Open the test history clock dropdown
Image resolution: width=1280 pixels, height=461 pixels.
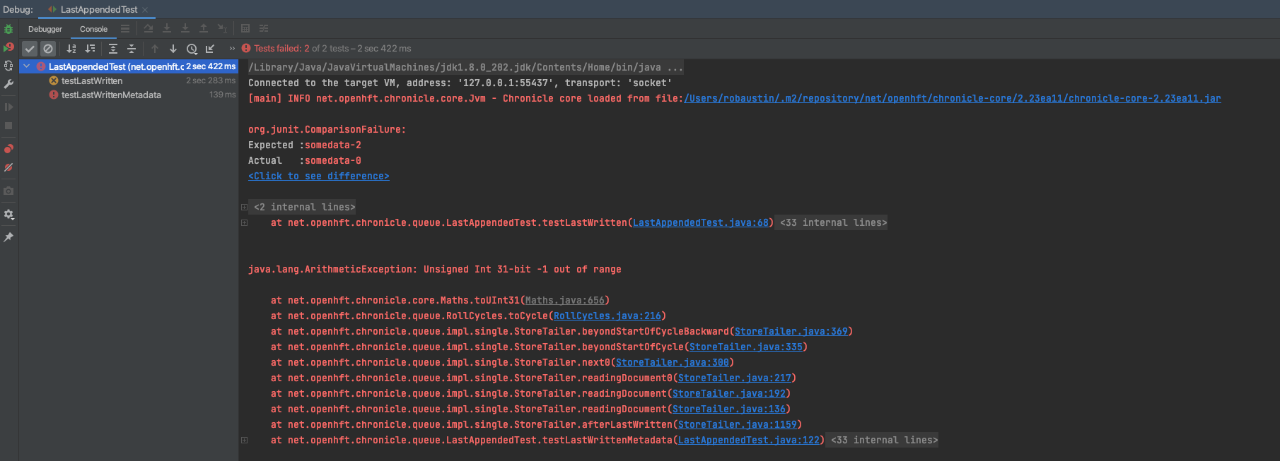click(192, 49)
